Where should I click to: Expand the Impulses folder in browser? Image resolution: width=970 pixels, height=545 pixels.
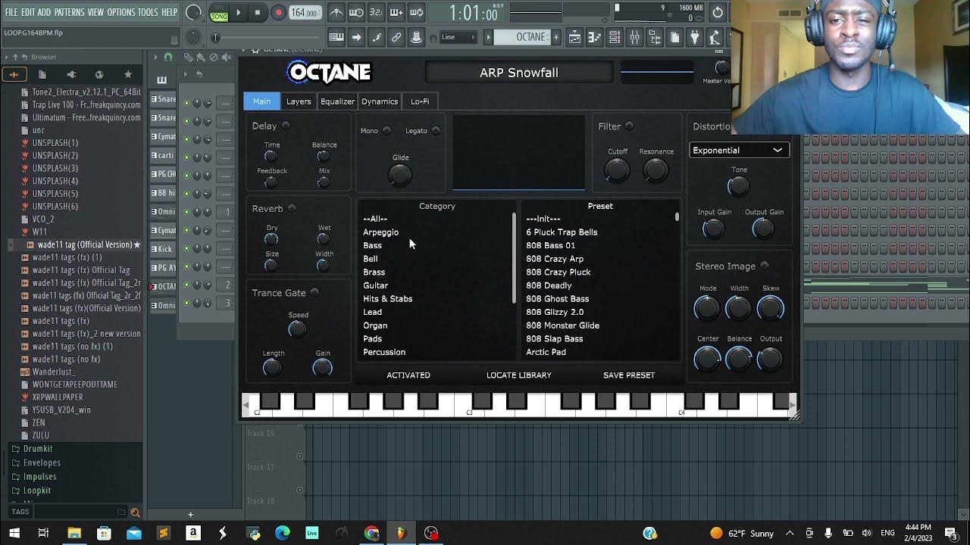coord(39,476)
